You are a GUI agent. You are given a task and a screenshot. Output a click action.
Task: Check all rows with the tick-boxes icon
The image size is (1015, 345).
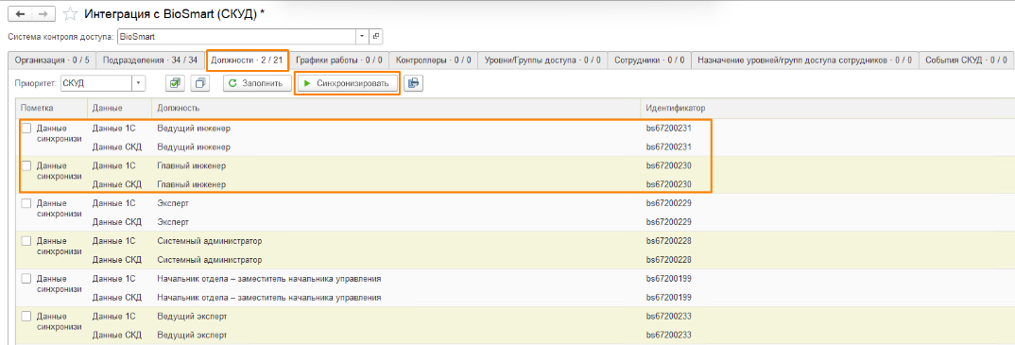175,83
